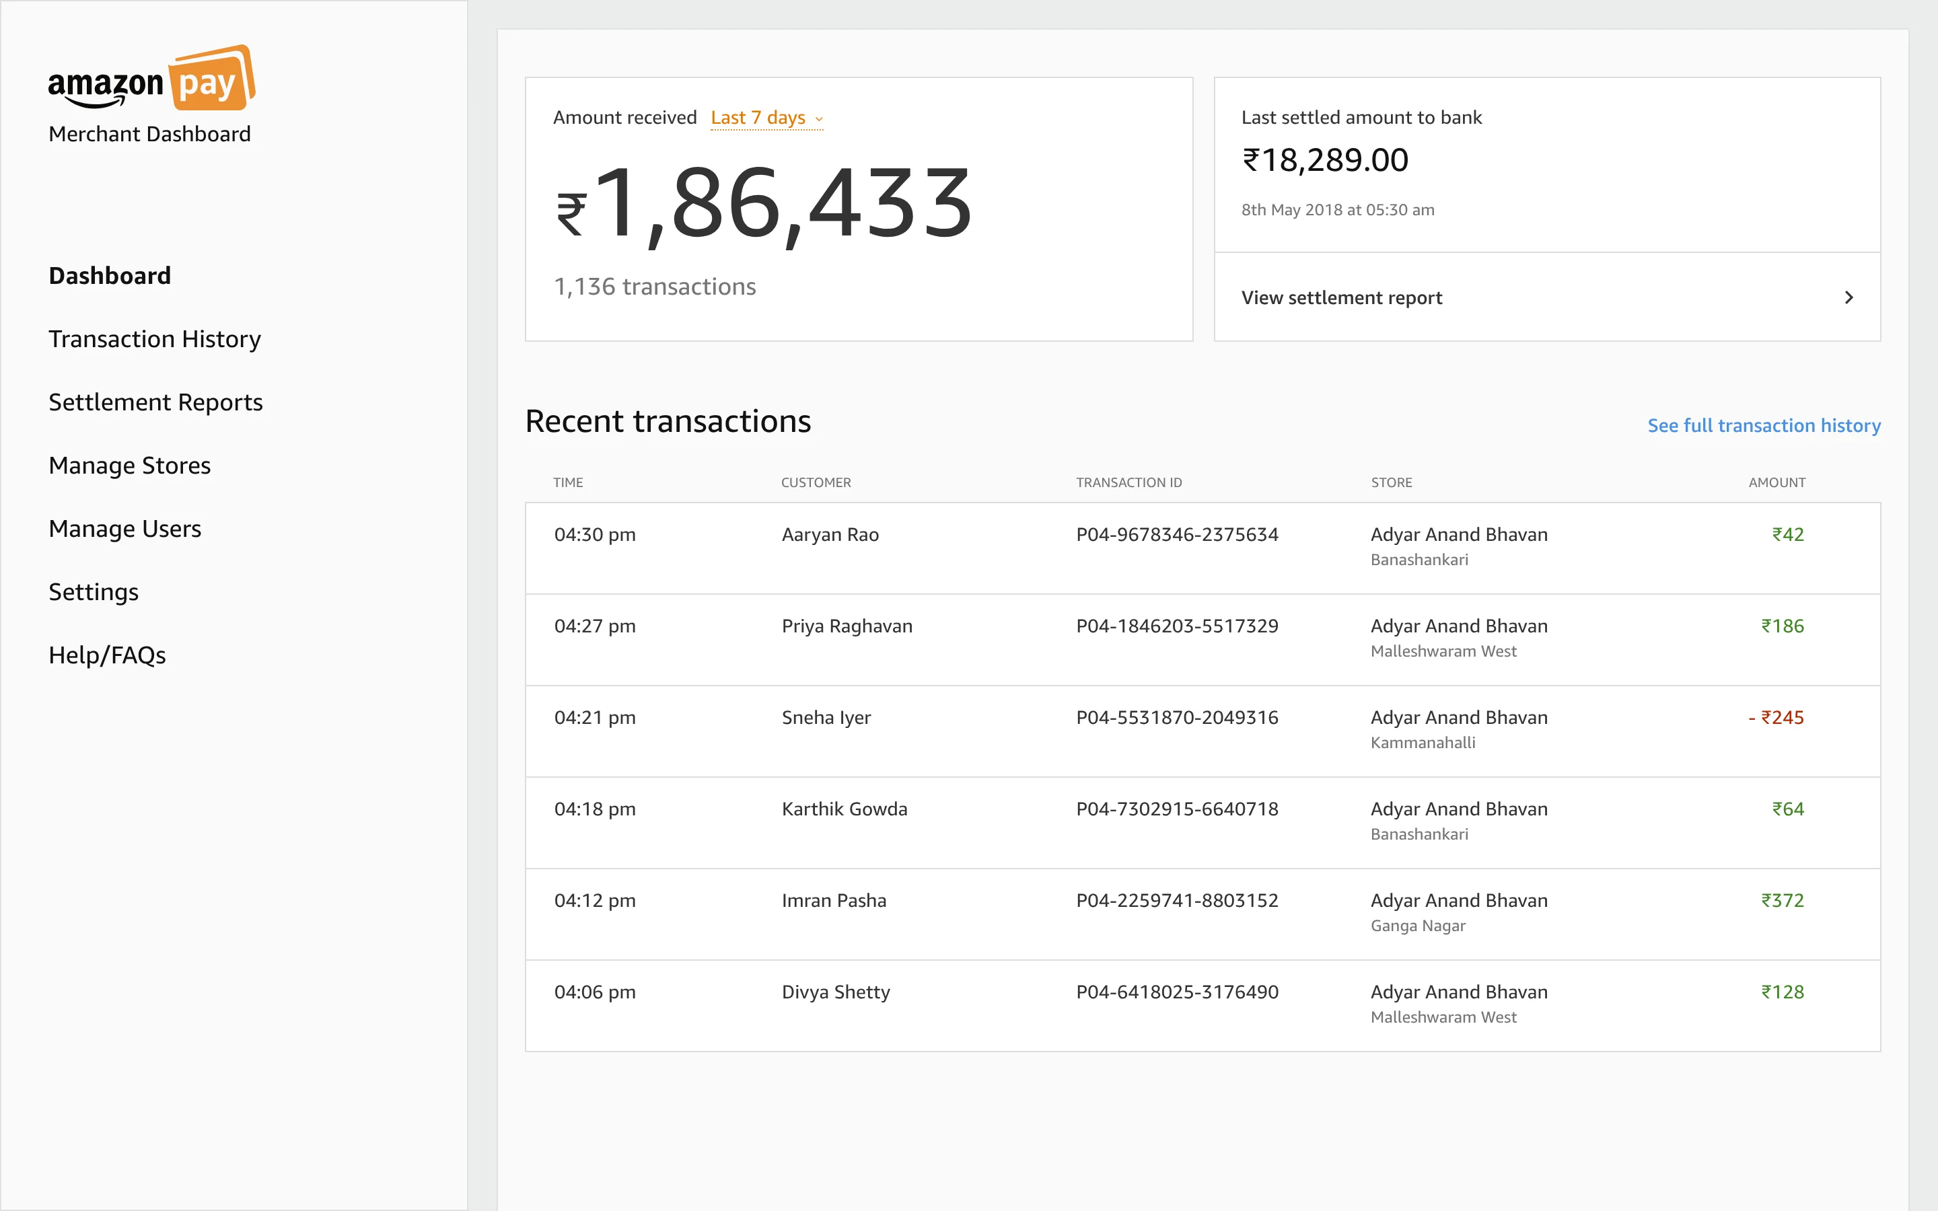
Task: Click amount ₹186
Action: click(1782, 626)
